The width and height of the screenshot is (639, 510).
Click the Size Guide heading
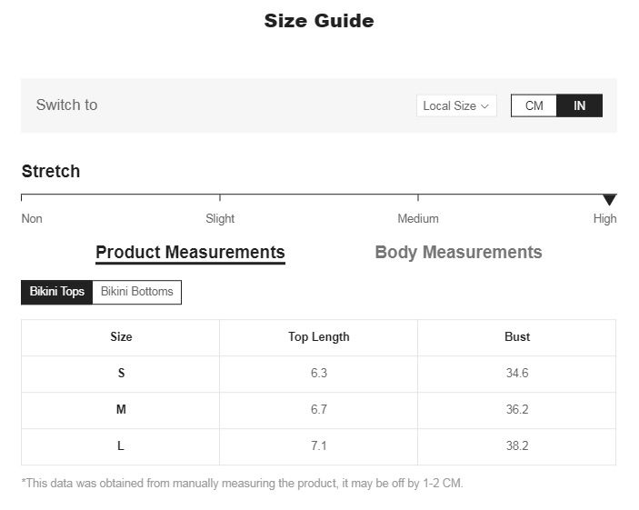coord(319,21)
